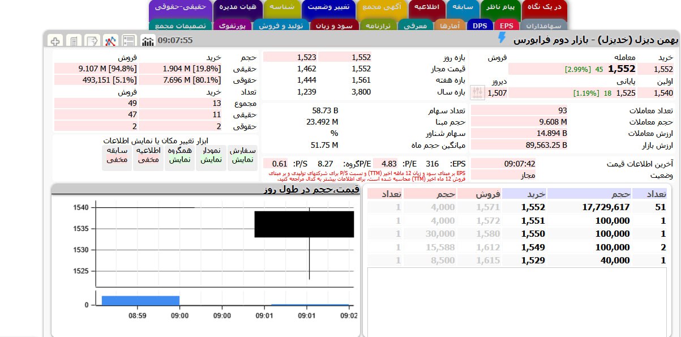Click the plus icon in the toolbar
This screenshot has width=681, height=337.
(x=55, y=41)
